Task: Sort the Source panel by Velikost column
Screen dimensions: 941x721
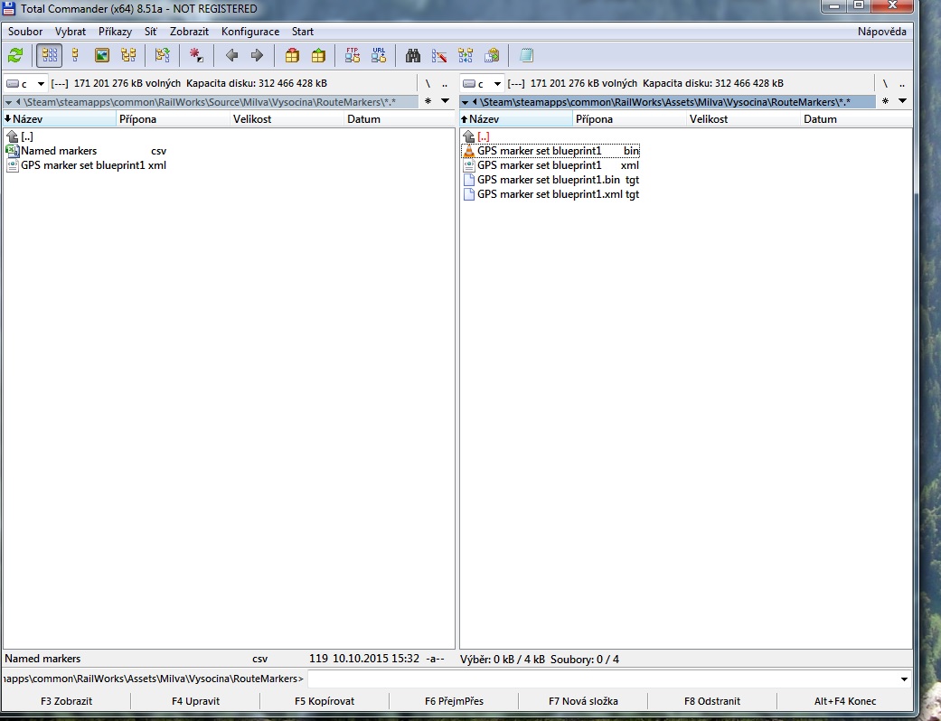Action: click(287, 118)
